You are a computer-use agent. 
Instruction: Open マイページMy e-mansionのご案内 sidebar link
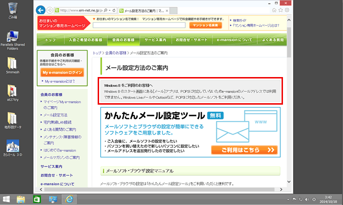point(62,105)
